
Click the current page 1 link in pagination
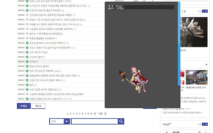(x=68, y=114)
